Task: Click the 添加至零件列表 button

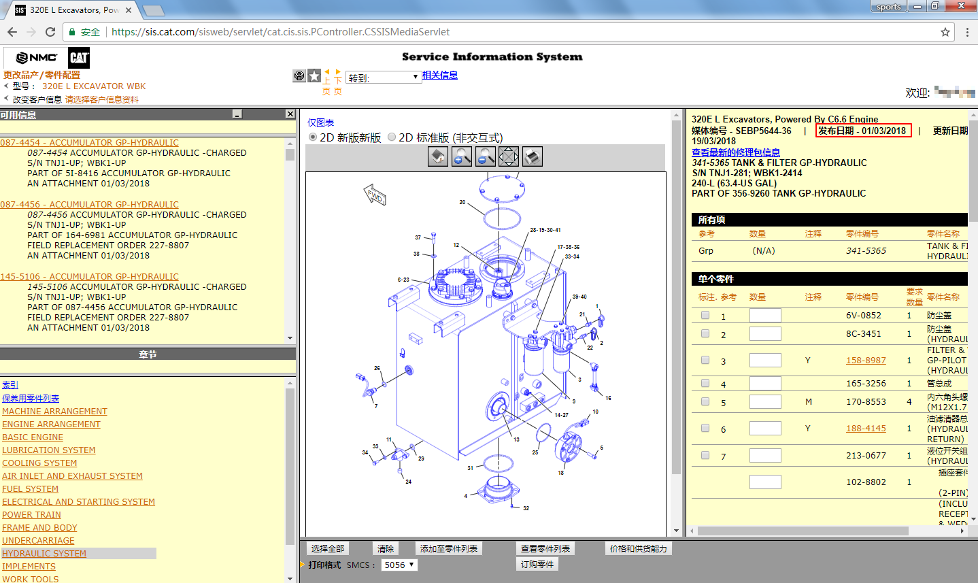Action: coord(449,549)
